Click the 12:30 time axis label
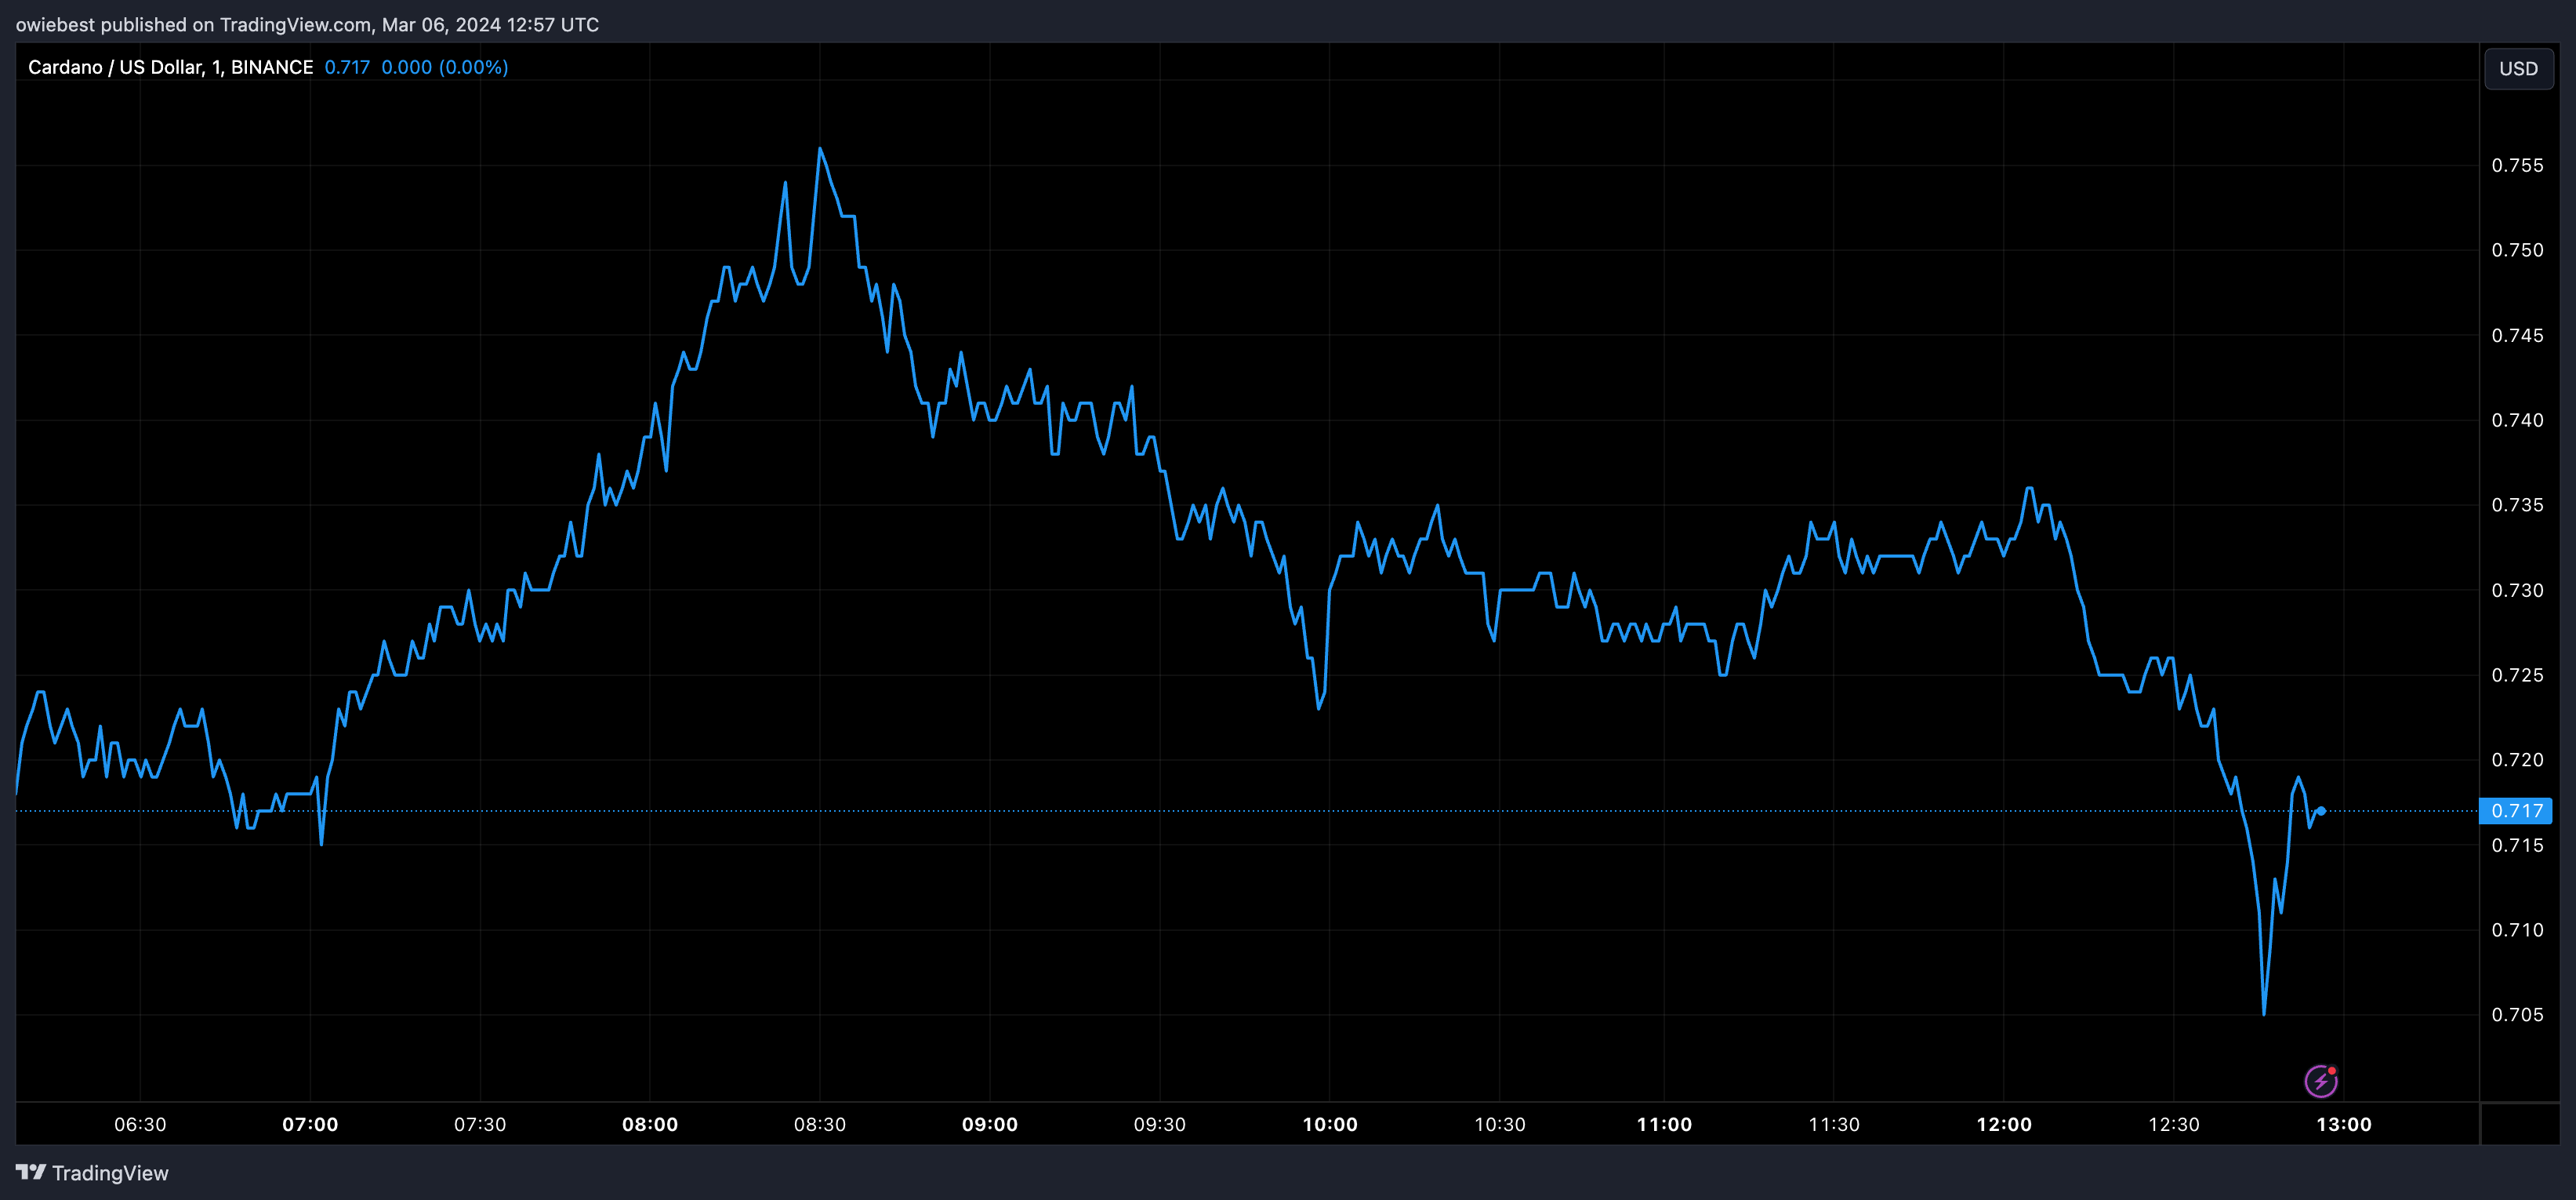Image resolution: width=2576 pixels, height=1200 pixels. [x=2174, y=1124]
